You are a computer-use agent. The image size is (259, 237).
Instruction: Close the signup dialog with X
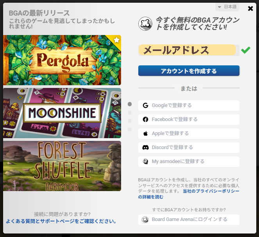250,9
